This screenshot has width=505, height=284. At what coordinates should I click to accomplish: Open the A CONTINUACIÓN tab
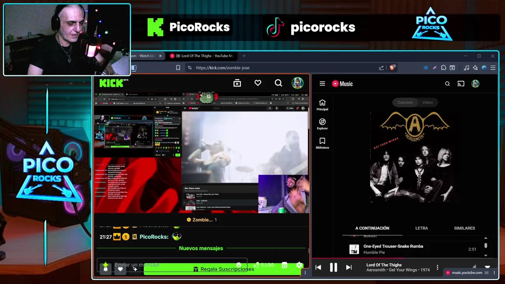pyautogui.click(x=372, y=228)
